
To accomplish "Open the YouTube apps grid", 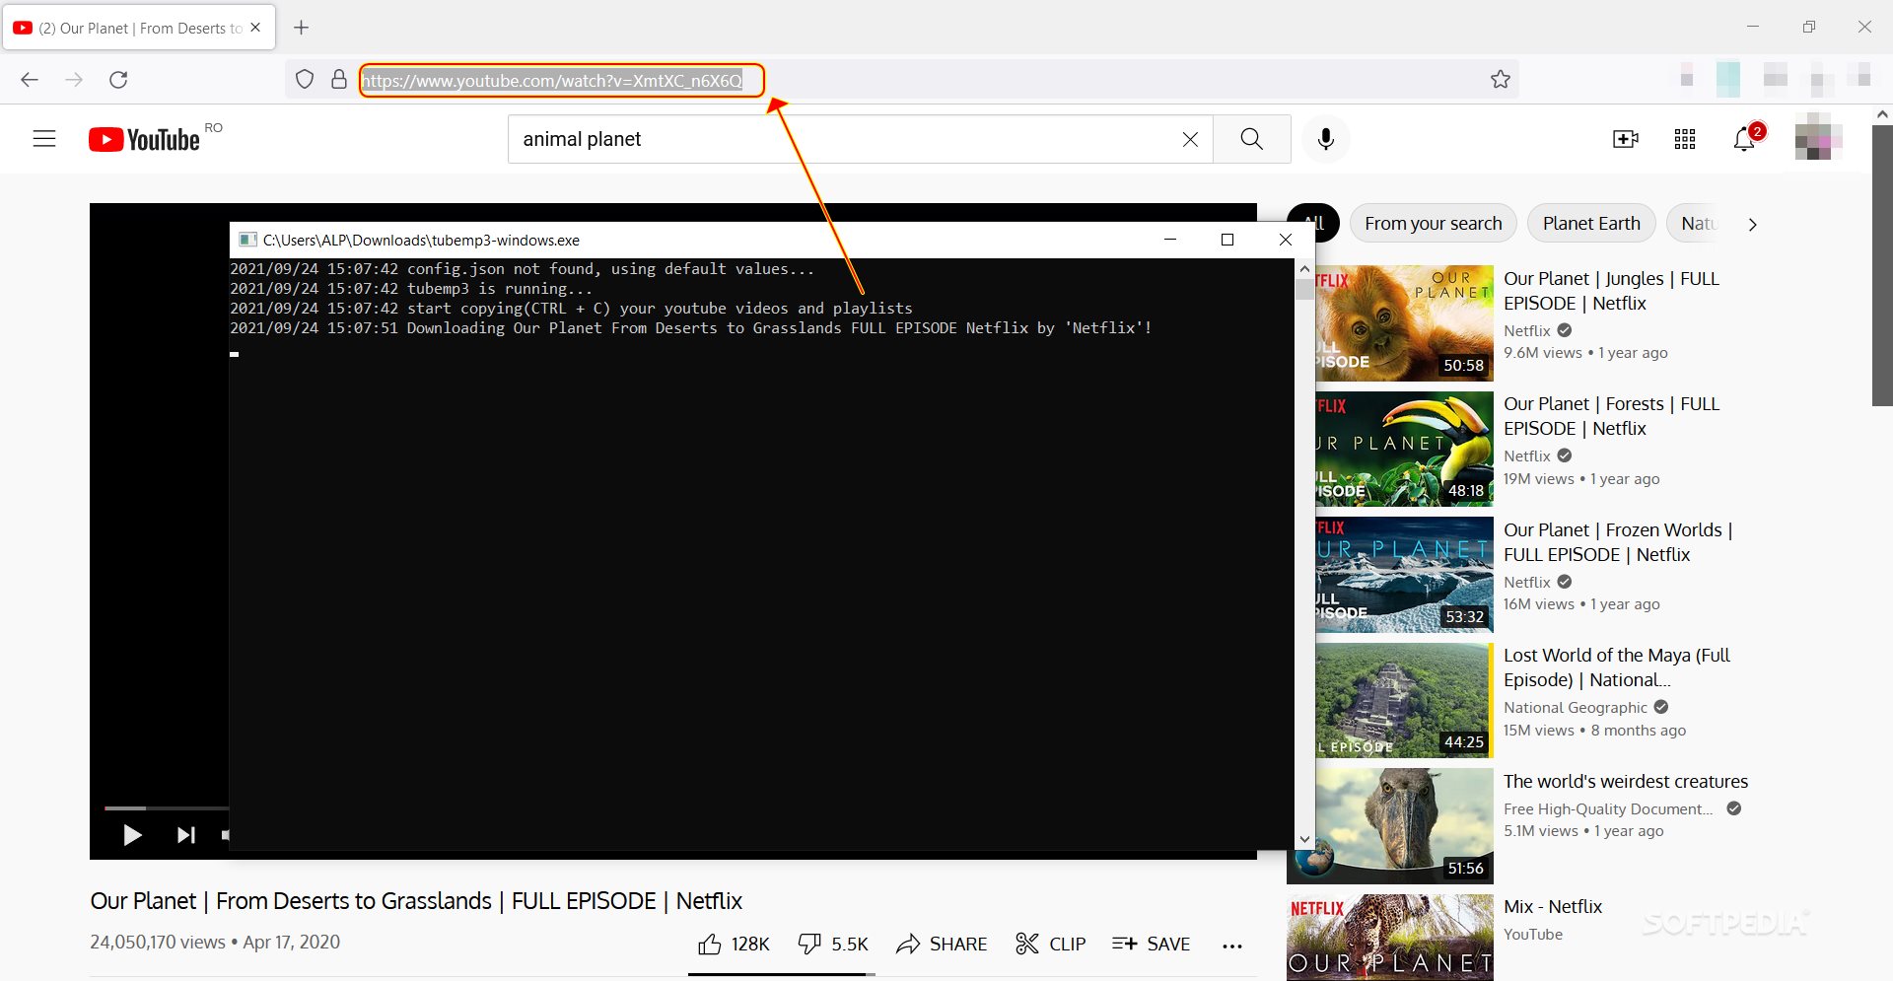I will click(x=1685, y=139).
